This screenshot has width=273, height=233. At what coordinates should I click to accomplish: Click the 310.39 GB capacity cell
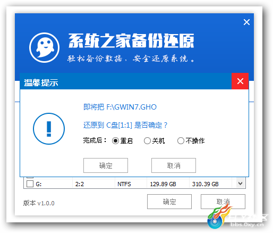point(206,184)
